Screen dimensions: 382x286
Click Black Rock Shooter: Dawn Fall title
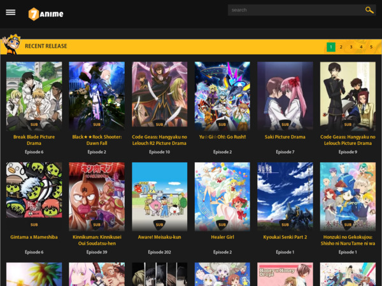(97, 140)
